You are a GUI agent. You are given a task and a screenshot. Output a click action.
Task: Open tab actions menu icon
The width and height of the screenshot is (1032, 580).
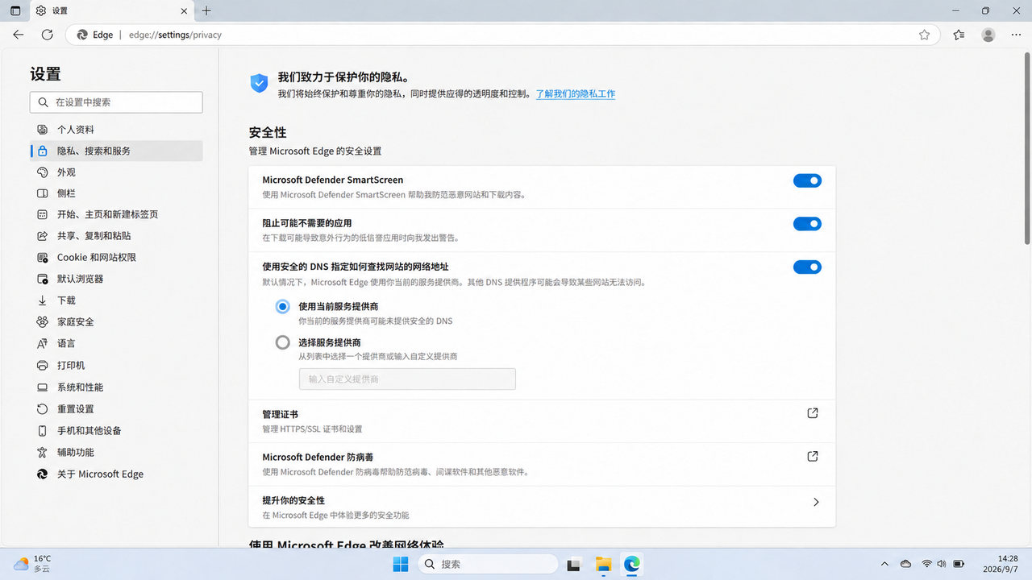(15, 10)
